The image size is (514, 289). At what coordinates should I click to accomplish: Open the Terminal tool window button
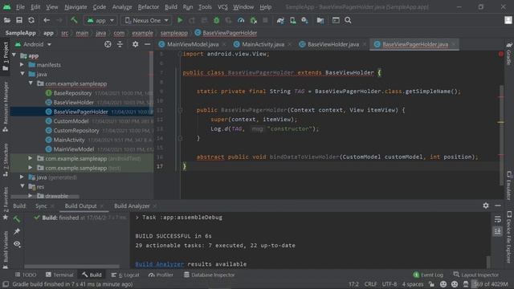(59, 275)
